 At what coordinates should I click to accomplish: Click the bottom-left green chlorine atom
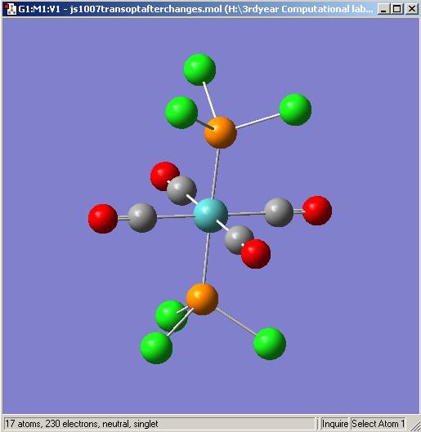tap(156, 348)
